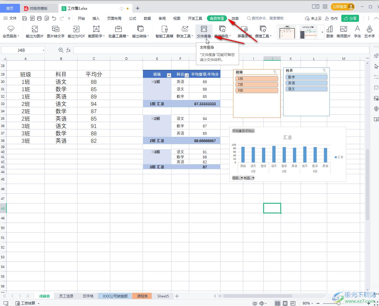Open the 80% zoom level dropdown
The image size is (379, 306).
308,303
